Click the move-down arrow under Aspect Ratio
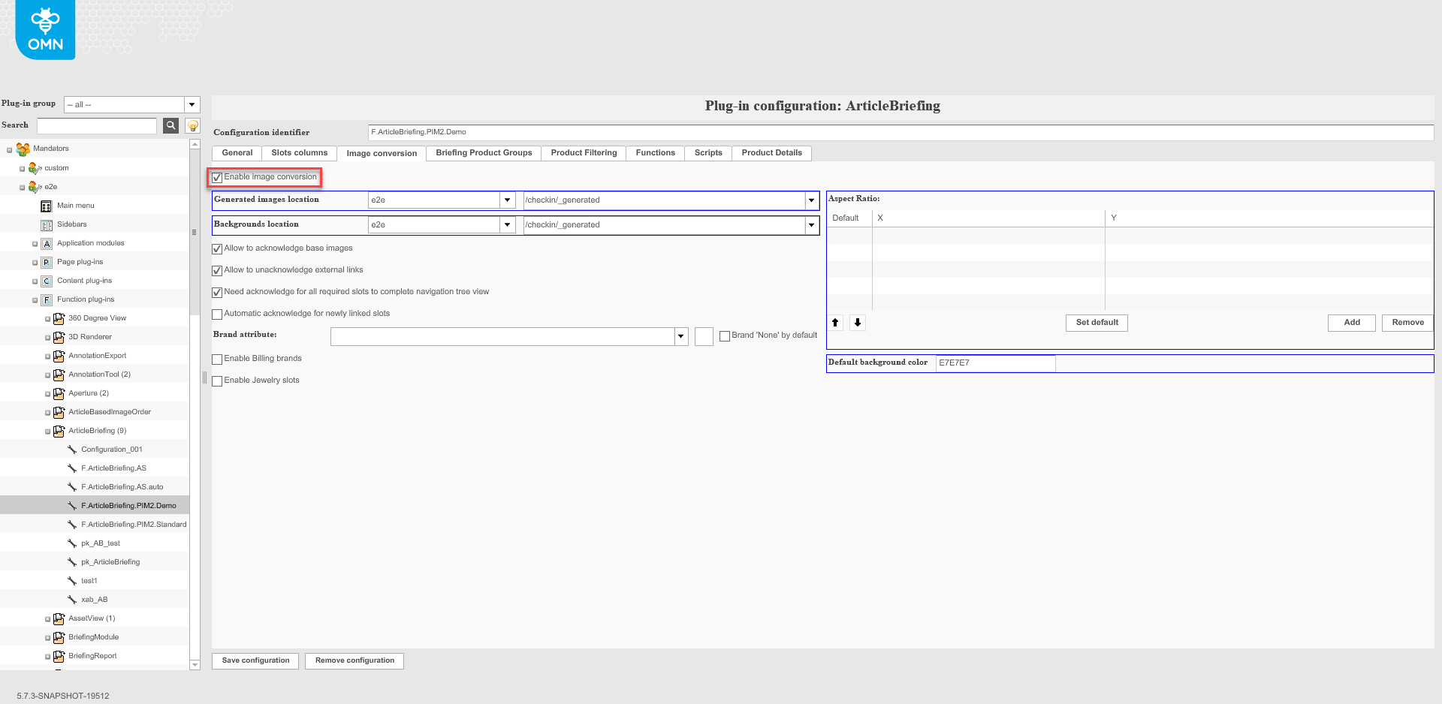 (x=857, y=323)
